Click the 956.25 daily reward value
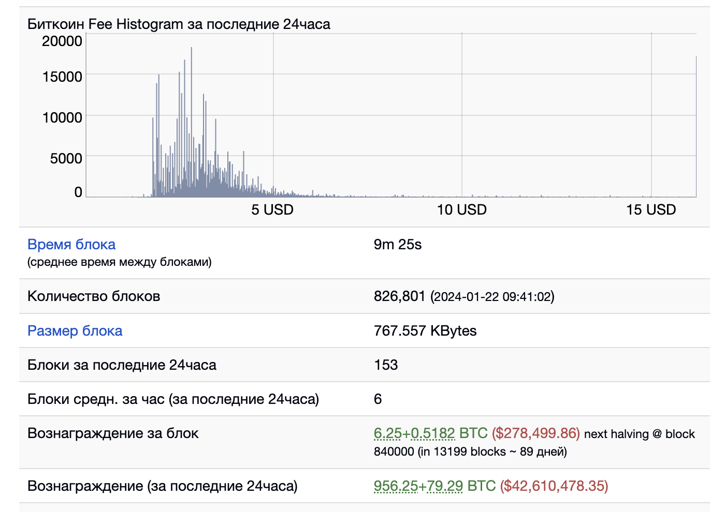 (x=396, y=486)
